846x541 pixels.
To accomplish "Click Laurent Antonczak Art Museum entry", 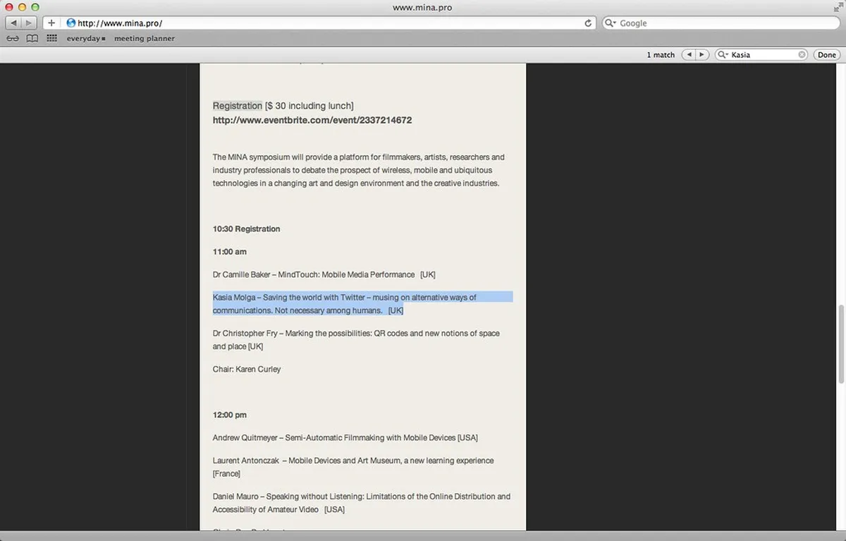I will tap(353, 467).
